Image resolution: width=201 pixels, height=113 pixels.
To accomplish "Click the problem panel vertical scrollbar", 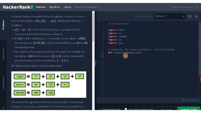I will [x=93, y=28].
